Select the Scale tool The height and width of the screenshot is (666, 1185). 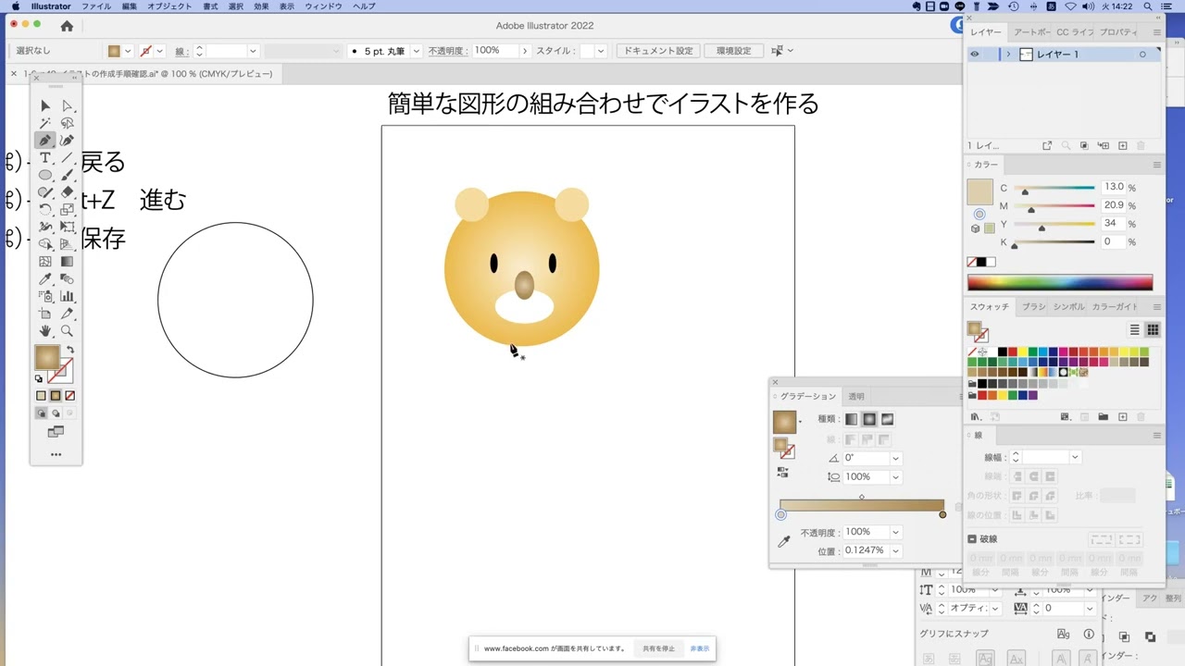pos(67,210)
